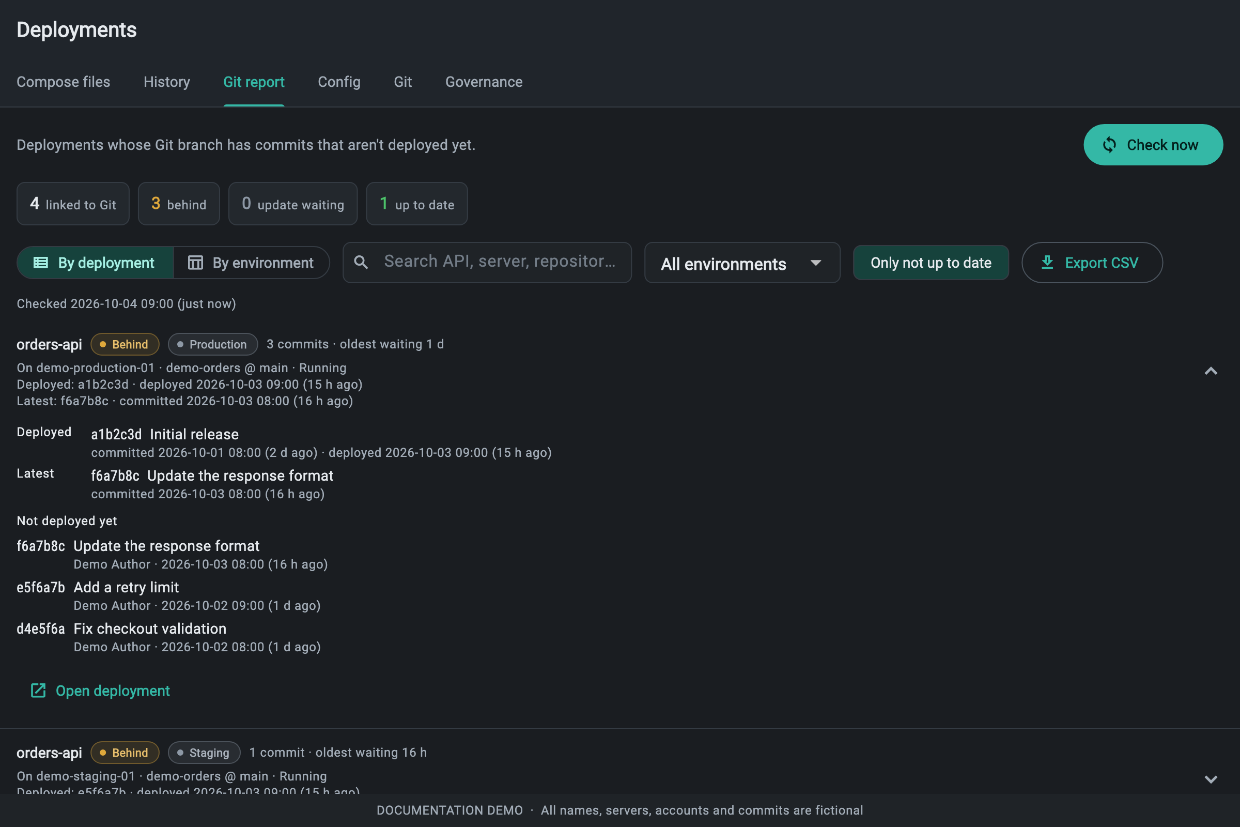
Task: Expand the orders-api Staging row chevron
Action: click(1211, 779)
